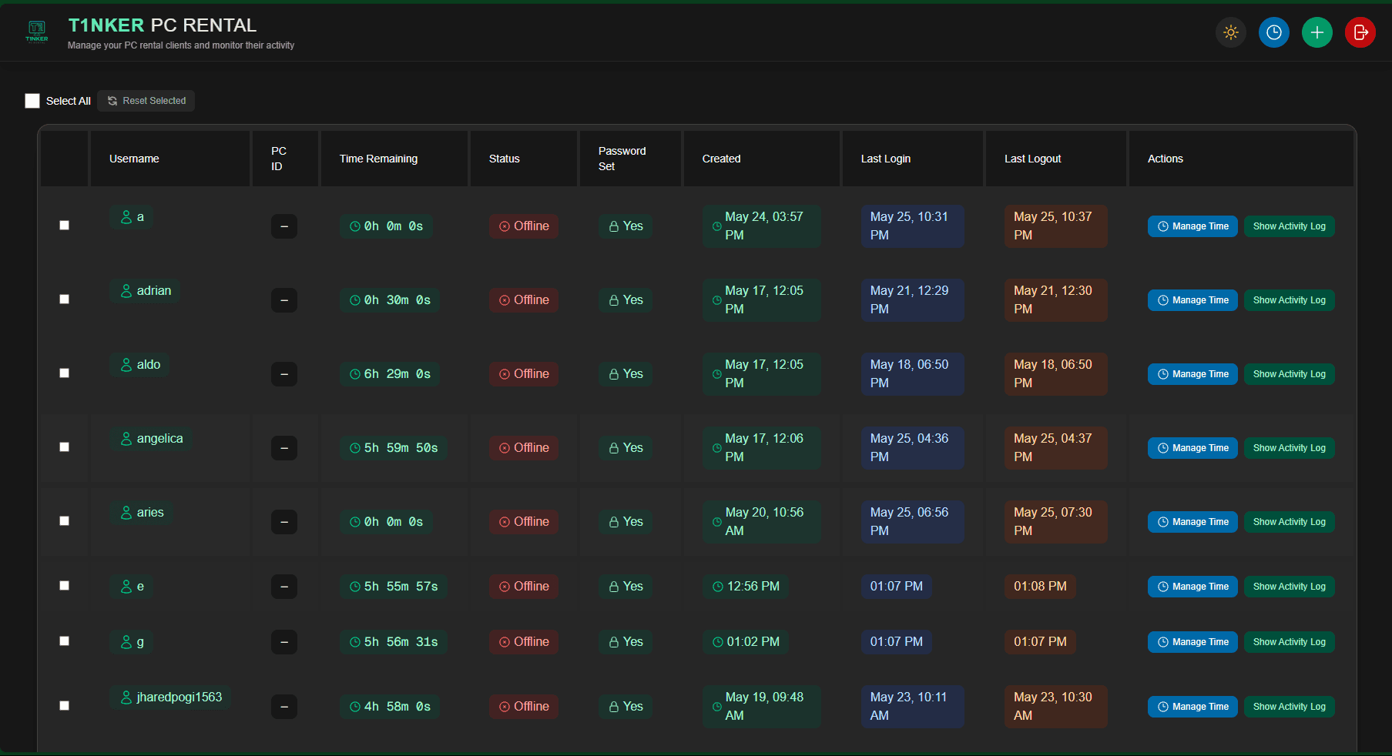This screenshot has width=1392, height=756.
Task: Manage Time for user aries
Action: (1192, 522)
